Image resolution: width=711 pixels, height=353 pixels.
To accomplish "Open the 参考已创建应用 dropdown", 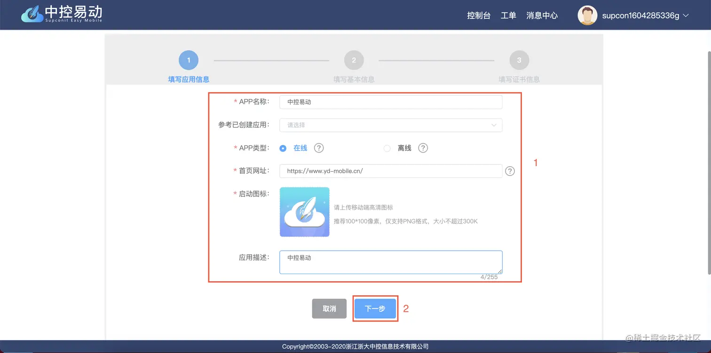I will click(391, 125).
